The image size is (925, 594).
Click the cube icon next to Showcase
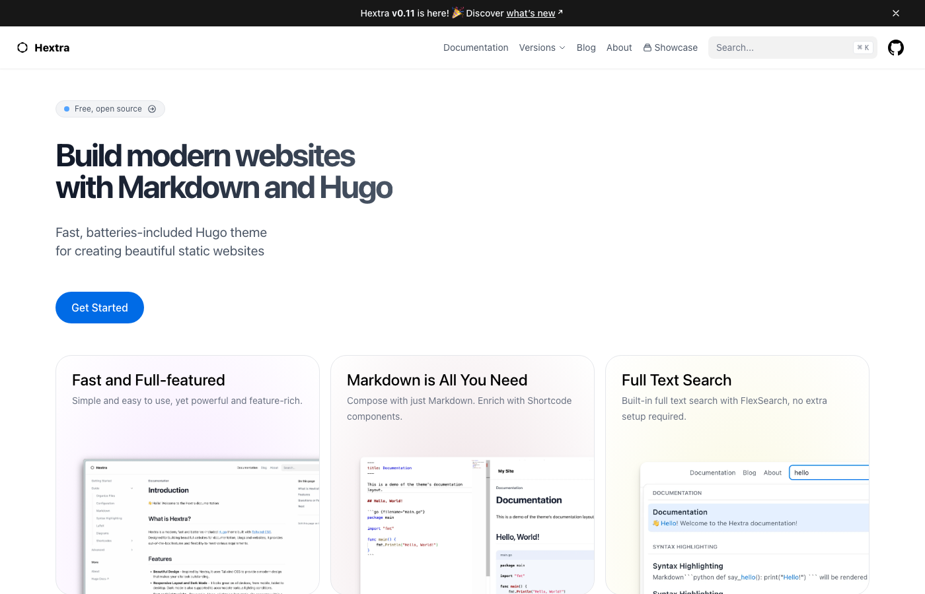646,47
